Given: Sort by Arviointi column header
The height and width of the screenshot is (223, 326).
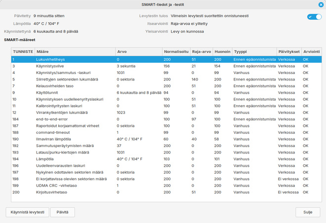Looking at the screenshot, I should pyautogui.click(x=312, y=52).
